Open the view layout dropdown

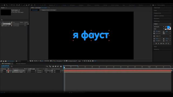pyautogui.click(x=81, y=61)
